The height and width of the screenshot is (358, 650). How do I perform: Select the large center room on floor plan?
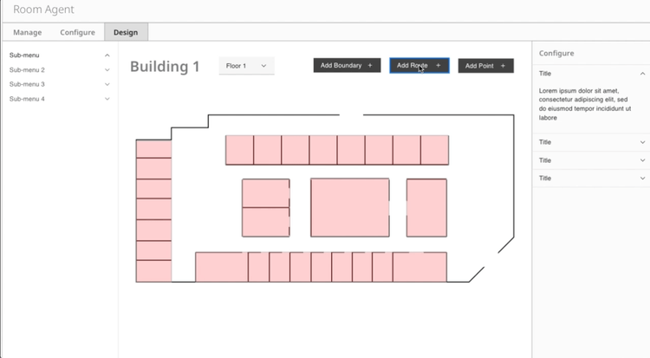click(349, 208)
